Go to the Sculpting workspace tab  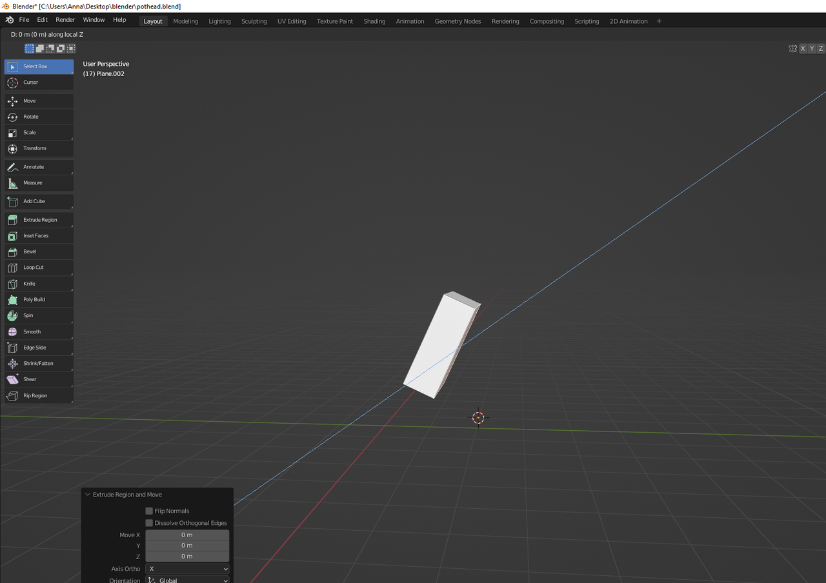point(254,21)
